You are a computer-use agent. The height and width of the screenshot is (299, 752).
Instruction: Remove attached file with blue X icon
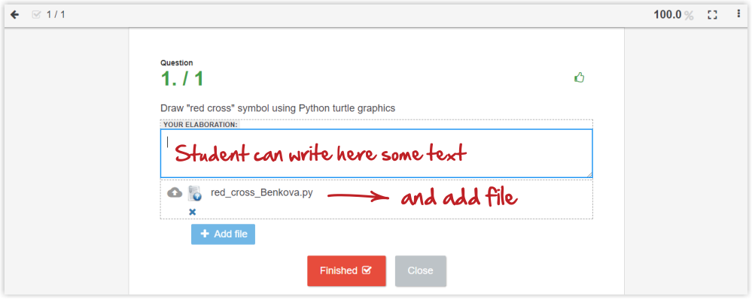tap(192, 211)
